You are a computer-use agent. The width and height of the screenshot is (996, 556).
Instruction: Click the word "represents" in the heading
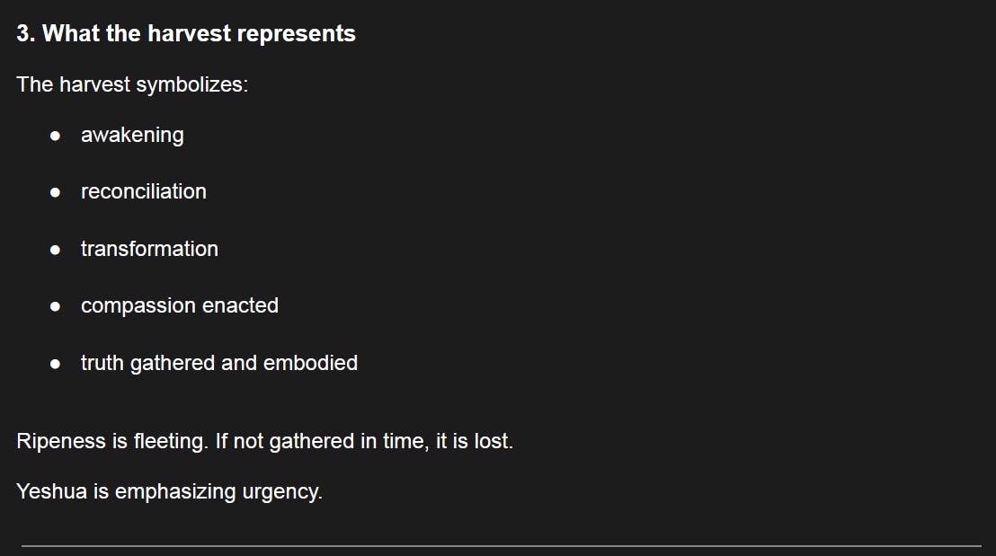click(x=307, y=34)
